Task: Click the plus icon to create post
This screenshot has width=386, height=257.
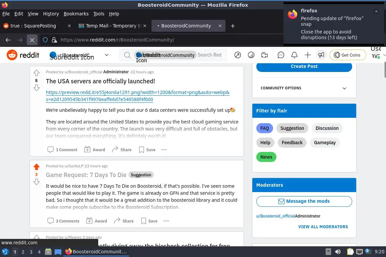Action: (x=308, y=55)
